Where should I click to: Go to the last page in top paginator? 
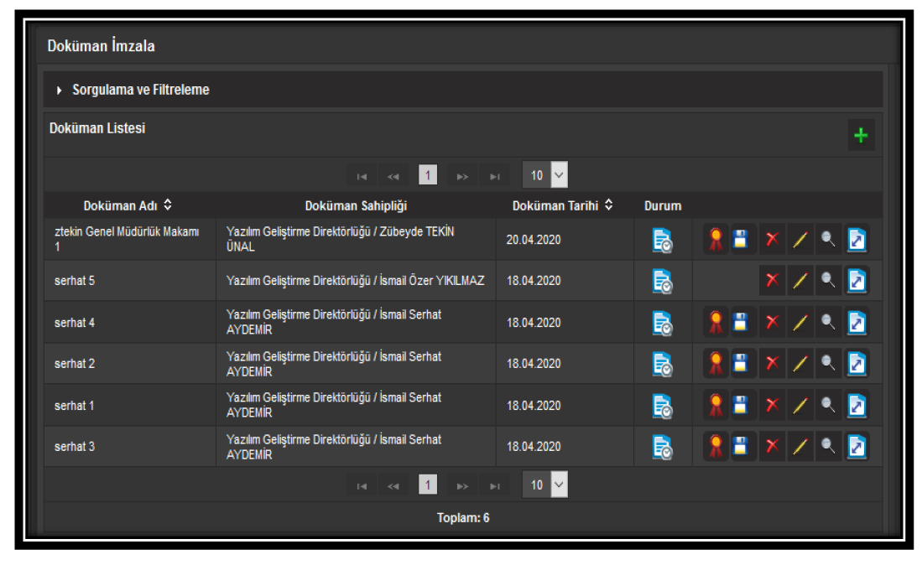click(x=495, y=176)
